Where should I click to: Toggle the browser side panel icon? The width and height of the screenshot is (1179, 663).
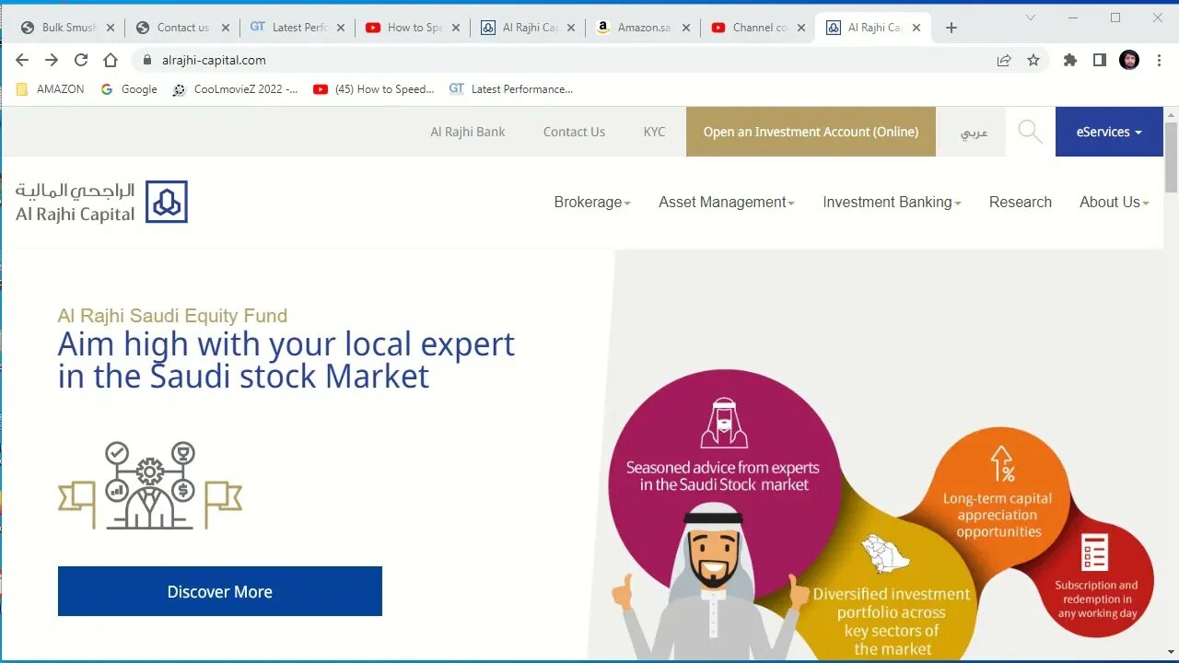1099,60
